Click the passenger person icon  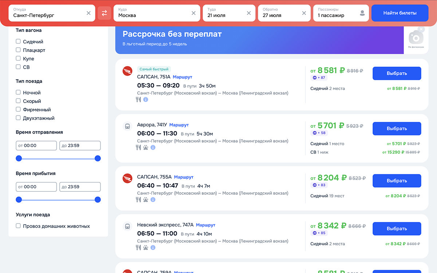point(362,13)
